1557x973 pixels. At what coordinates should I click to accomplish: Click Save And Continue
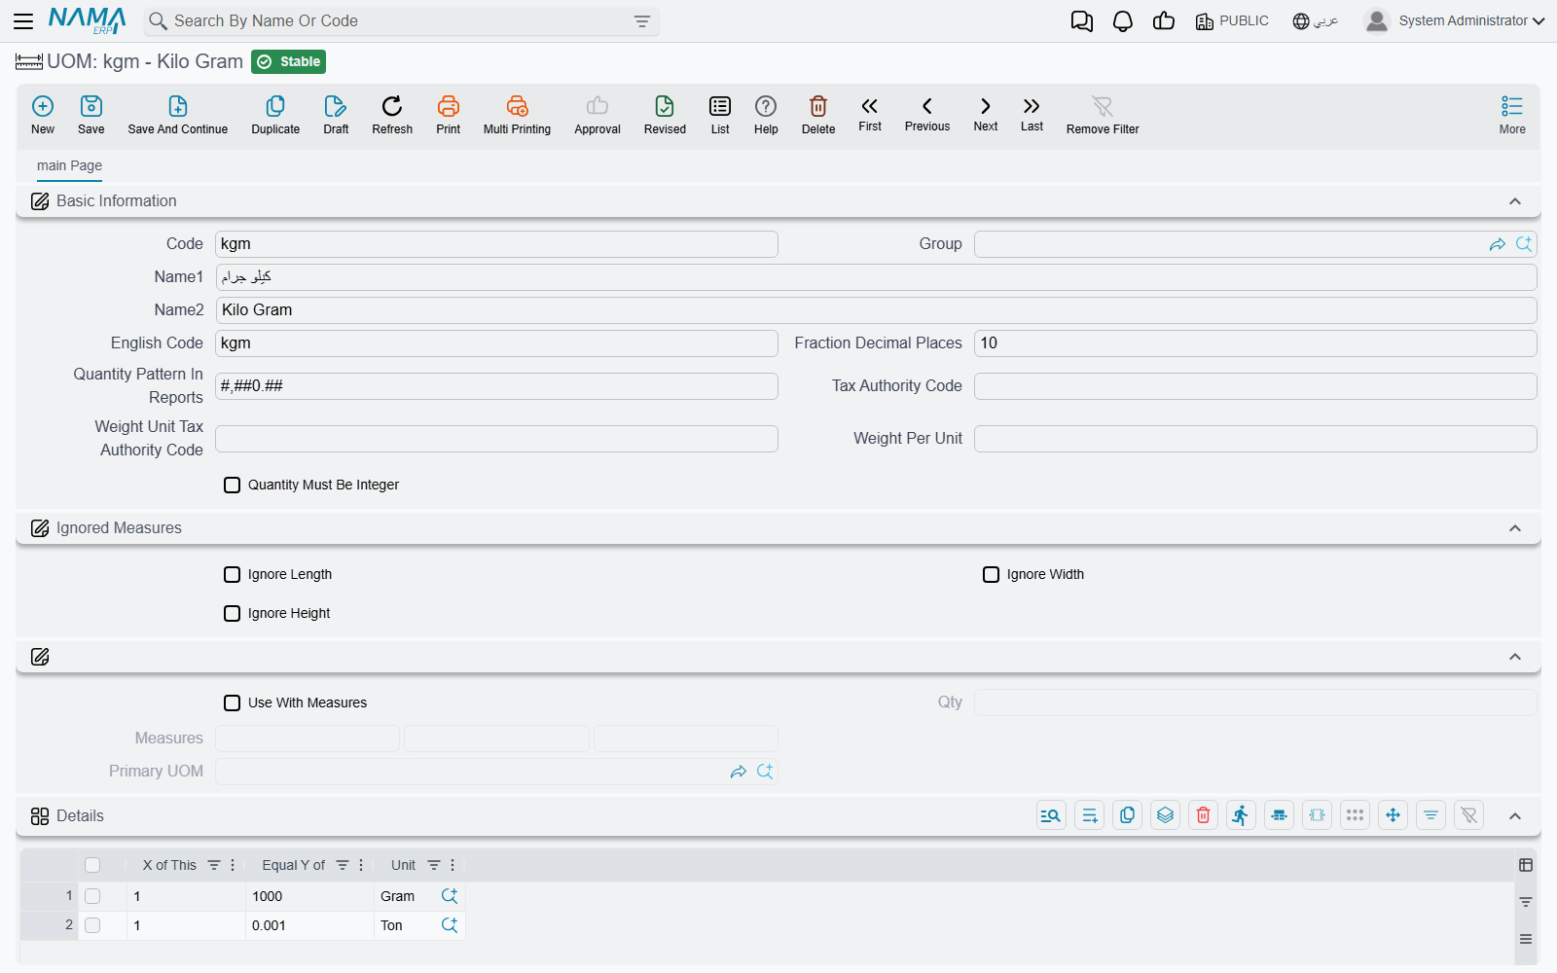pyautogui.click(x=178, y=114)
